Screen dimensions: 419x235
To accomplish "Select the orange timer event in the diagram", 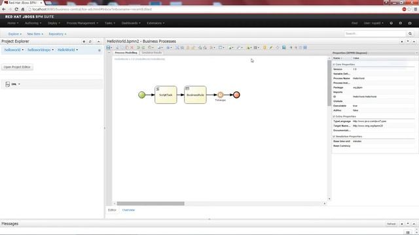I will point(220,95).
